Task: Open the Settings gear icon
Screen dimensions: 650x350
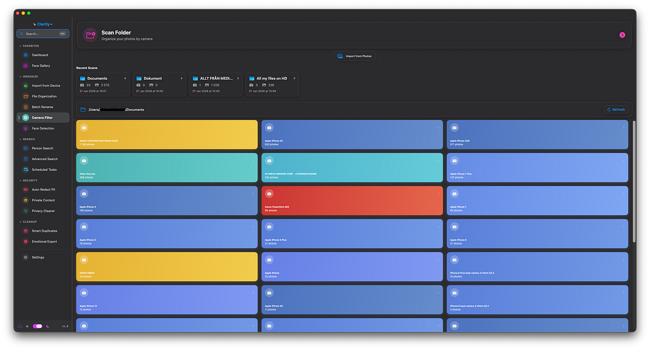Action: coord(25,258)
